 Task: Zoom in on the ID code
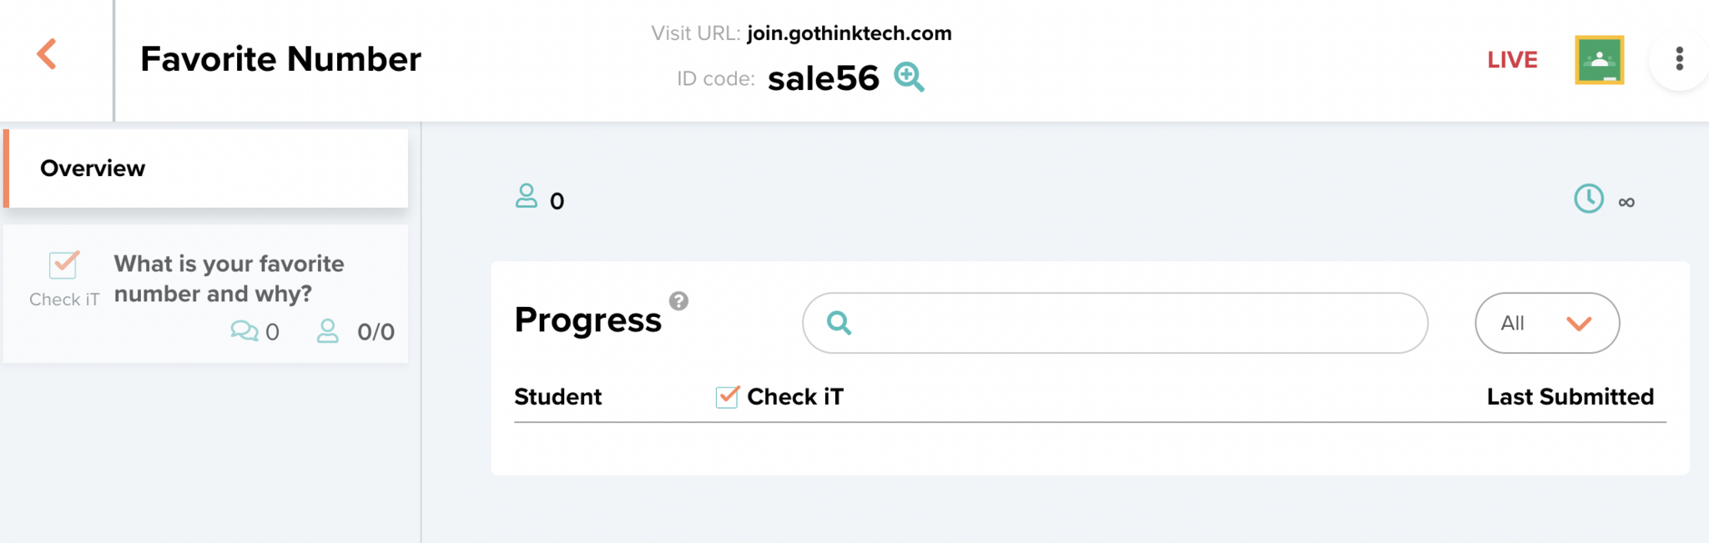(909, 77)
